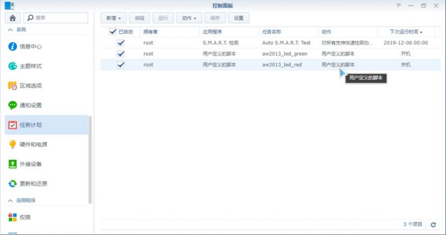Toggle the 已启动 header checkbox
The image size is (446, 235).
coord(113,32)
